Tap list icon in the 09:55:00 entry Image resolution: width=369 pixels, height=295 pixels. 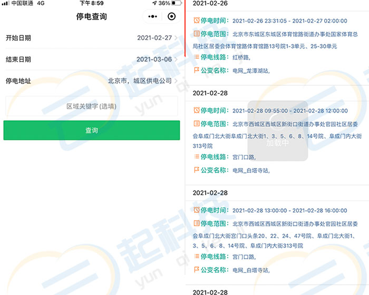[x=197, y=156]
